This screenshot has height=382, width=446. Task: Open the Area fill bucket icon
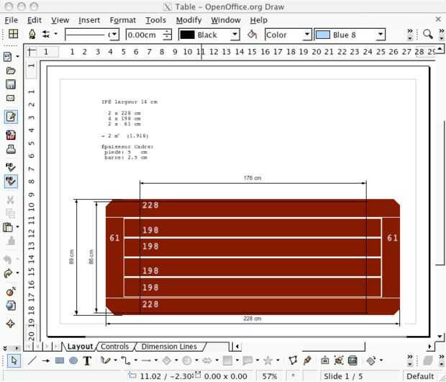pos(252,35)
